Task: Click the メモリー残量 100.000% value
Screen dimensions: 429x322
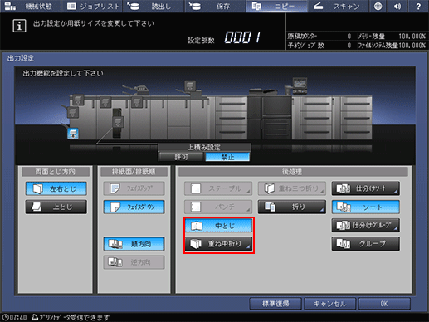Action: (x=412, y=36)
